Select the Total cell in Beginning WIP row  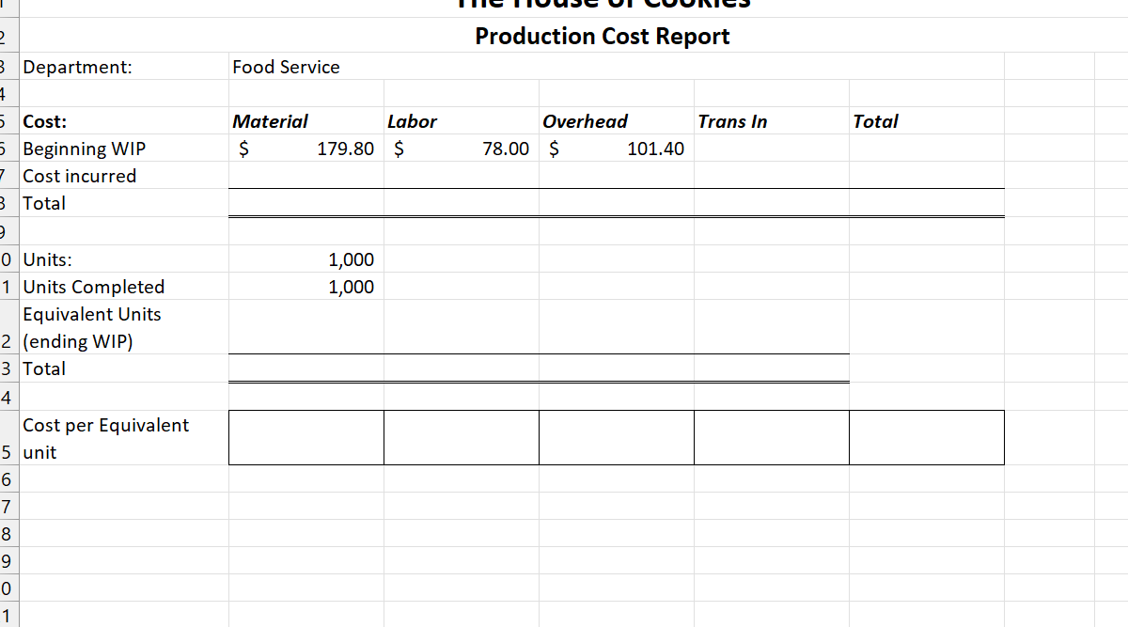[927, 149]
